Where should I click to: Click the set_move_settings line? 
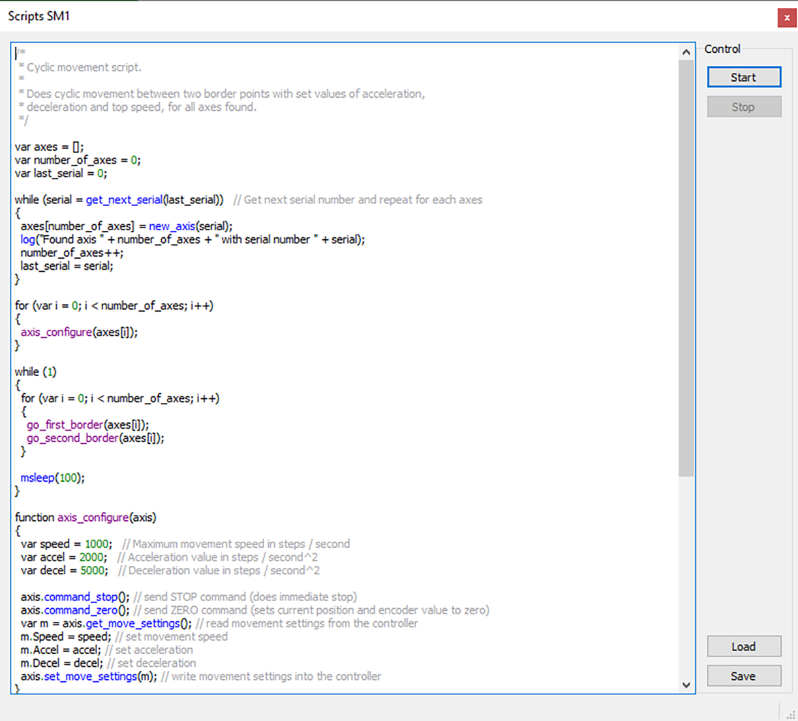click(x=90, y=676)
